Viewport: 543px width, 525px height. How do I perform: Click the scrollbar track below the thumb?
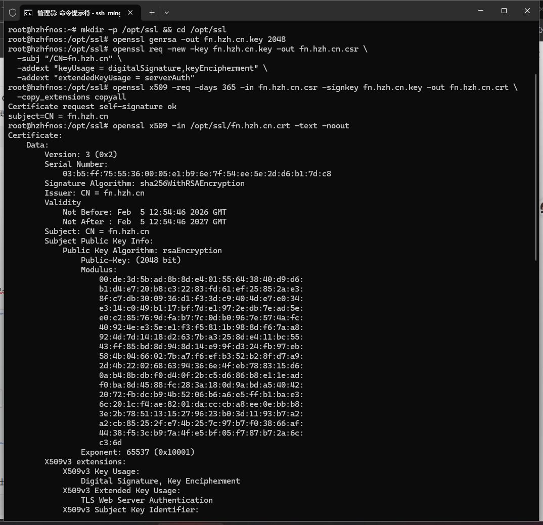click(536, 379)
